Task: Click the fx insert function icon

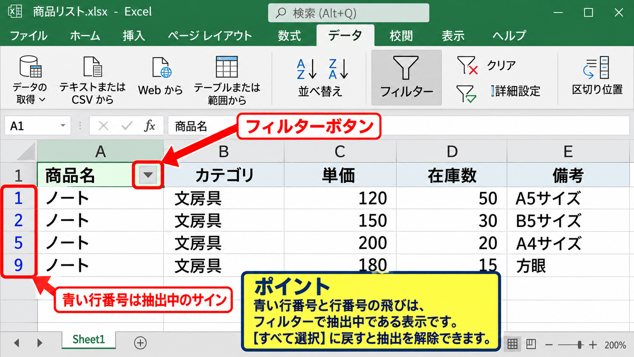Action: click(150, 126)
